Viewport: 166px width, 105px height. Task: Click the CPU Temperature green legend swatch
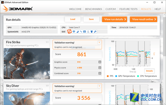tap(138, 76)
